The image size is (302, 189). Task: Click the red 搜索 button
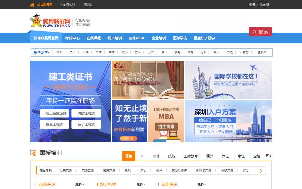(260, 32)
